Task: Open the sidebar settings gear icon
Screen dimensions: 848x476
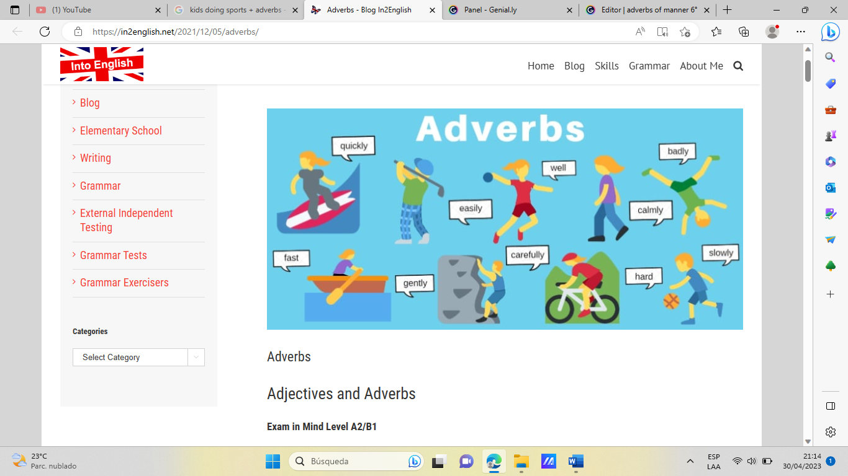Action: (831, 432)
